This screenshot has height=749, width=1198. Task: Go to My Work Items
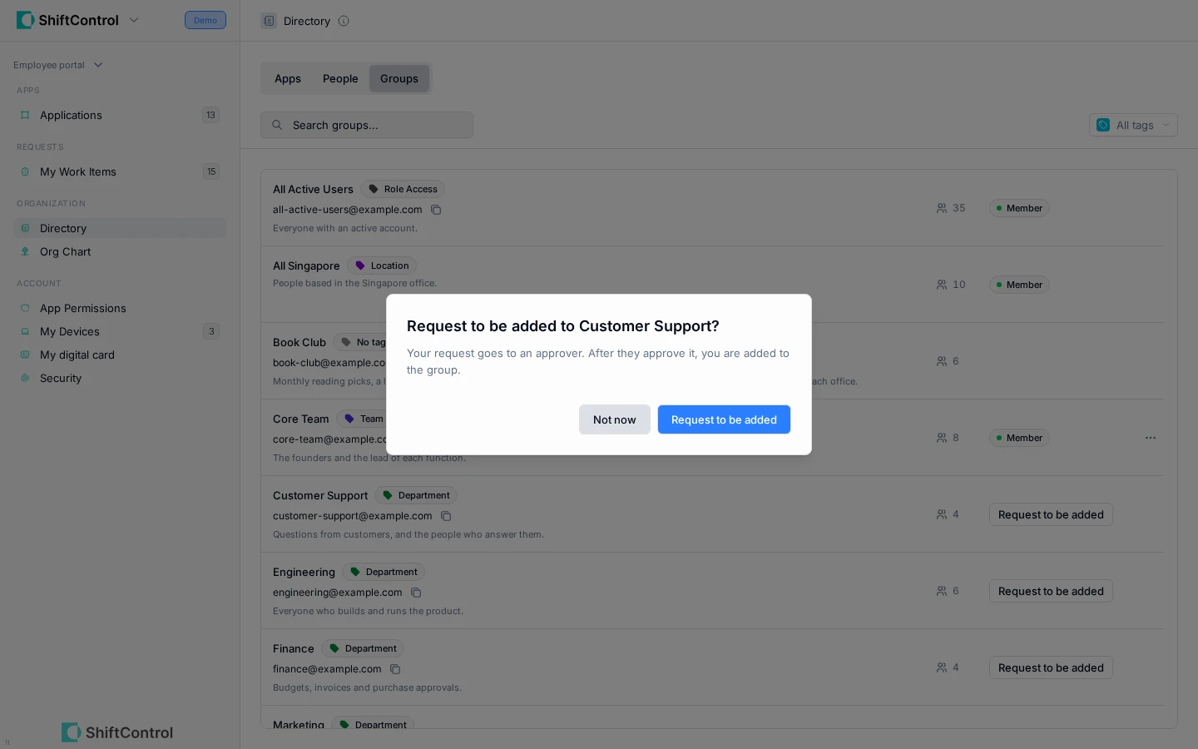(120, 171)
